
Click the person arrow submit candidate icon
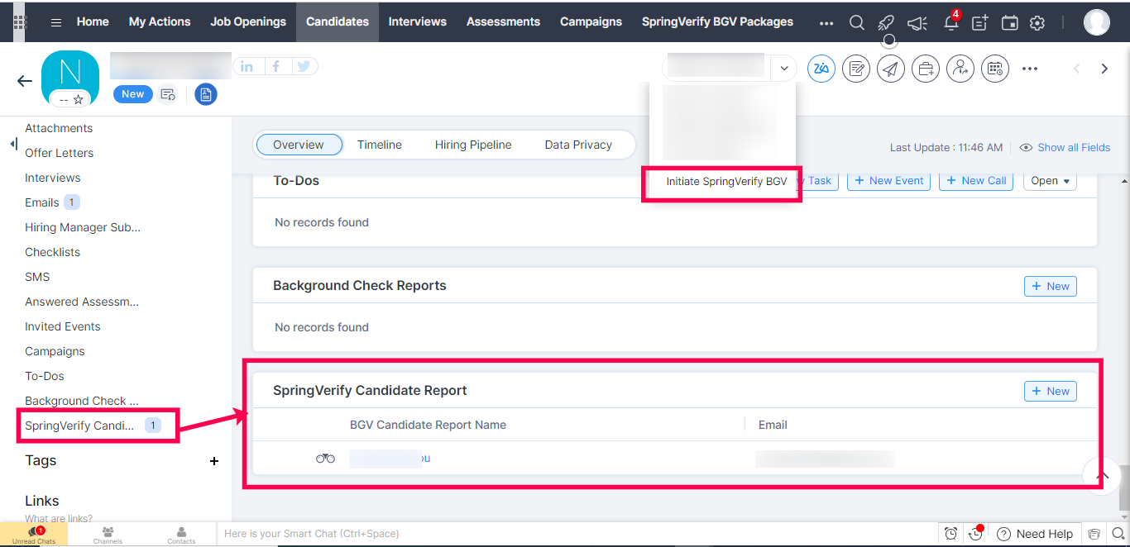point(960,69)
